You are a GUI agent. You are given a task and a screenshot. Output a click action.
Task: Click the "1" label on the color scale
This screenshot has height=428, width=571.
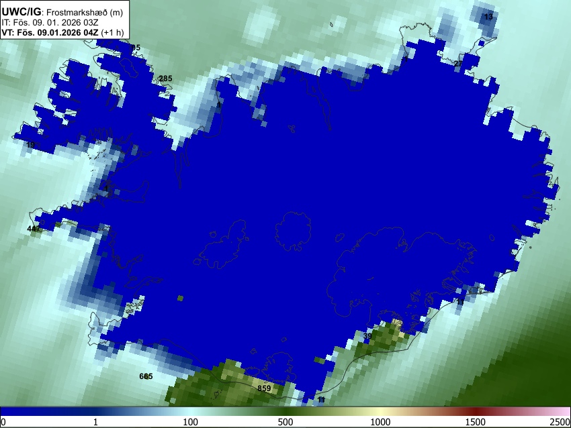point(95,422)
